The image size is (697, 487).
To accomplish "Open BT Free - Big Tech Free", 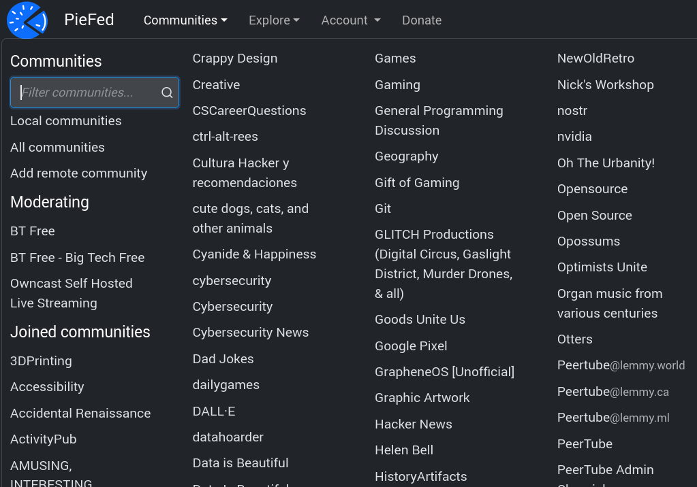I will [78, 258].
